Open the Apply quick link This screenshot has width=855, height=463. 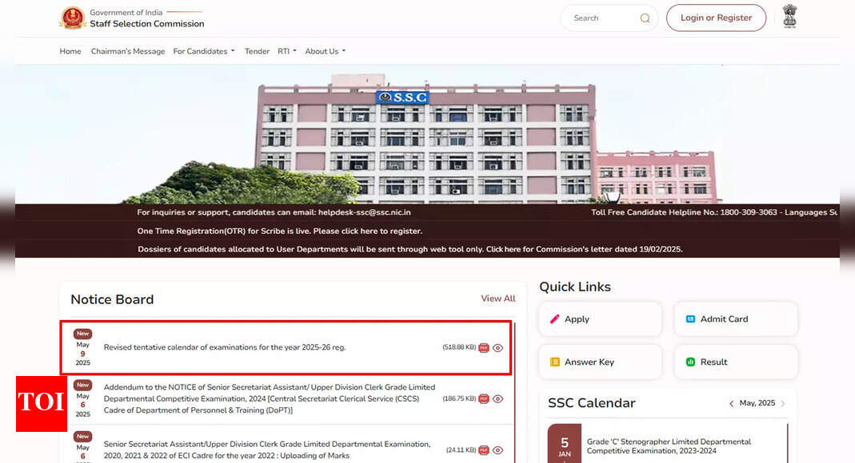click(600, 319)
